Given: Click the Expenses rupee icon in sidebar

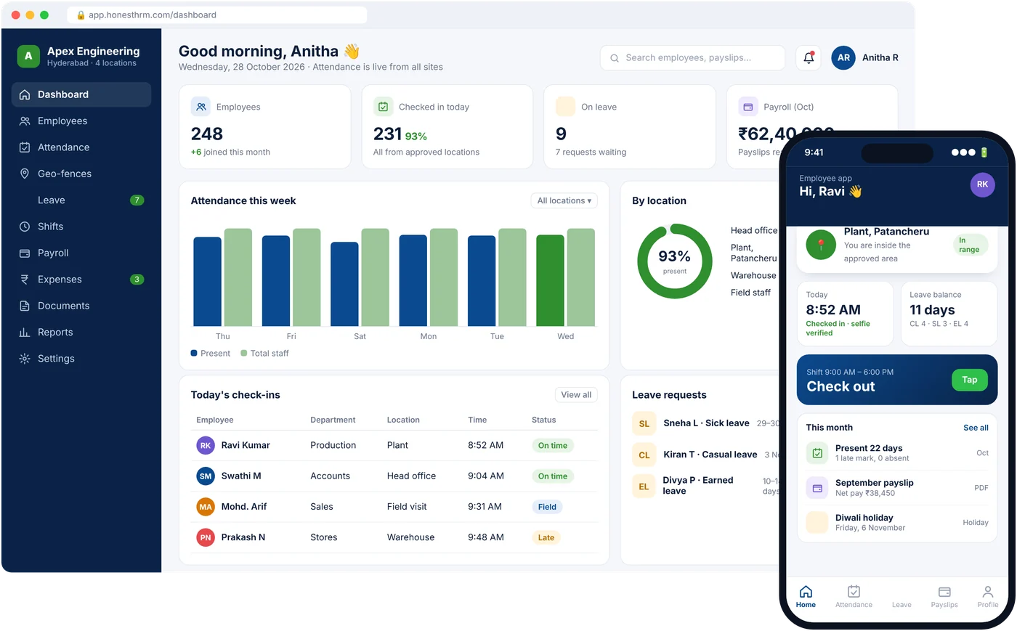Looking at the screenshot, I should 25,280.
